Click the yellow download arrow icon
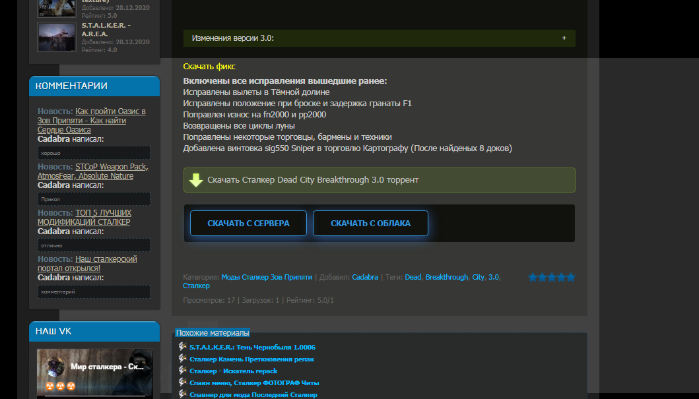 point(195,180)
